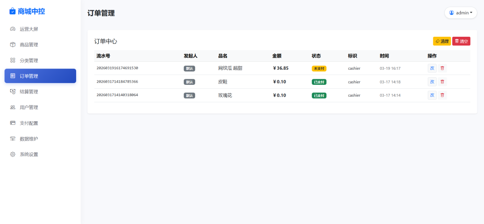Click the 商城中控 brand title
The image size is (484, 224).
[x=31, y=11]
